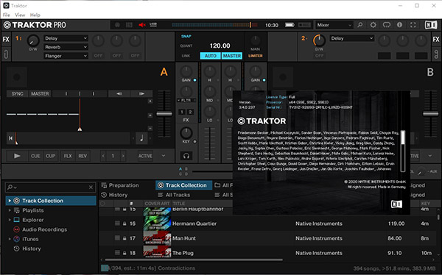
Task: Open the Delay effect dropdown in FX 1
Action: point(66,38)
